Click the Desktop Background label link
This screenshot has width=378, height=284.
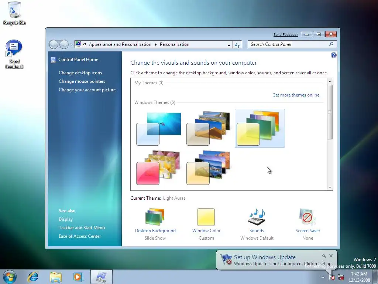click(x=155, y=231)
